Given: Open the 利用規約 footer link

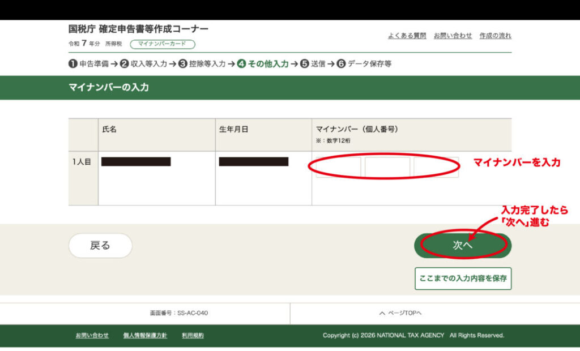Looking at the screenshot, I should 193,336.
